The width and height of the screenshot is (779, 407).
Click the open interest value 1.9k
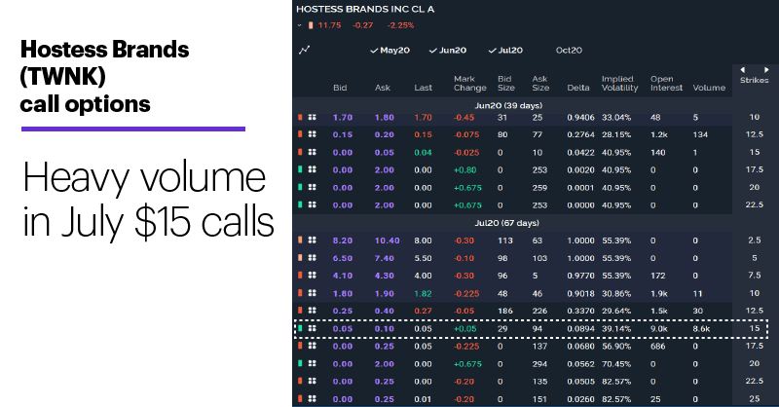pyautogui.click(x=659, y=293)
